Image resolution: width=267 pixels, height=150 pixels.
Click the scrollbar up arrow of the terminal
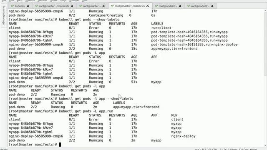pyautogui.click(x=265, y=11)
